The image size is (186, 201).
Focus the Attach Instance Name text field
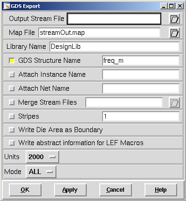pos(141,74)
